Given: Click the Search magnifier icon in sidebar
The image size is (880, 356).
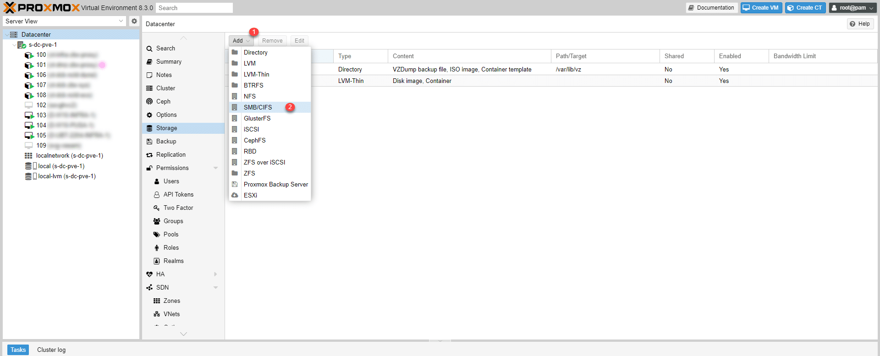Looking at the screenshot, I should pyautogui.click(x=149, y=49).
